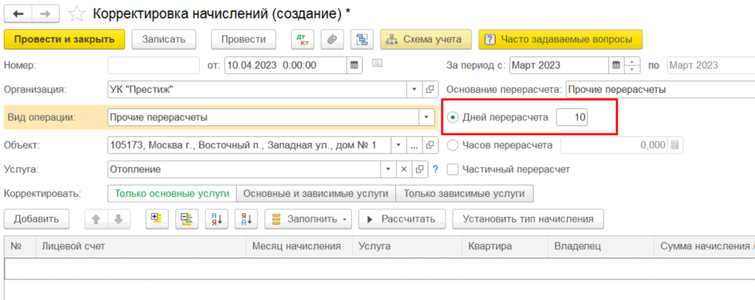Open Объект item with the open-form icon
The image size is (755, 300).
[430, 145]
